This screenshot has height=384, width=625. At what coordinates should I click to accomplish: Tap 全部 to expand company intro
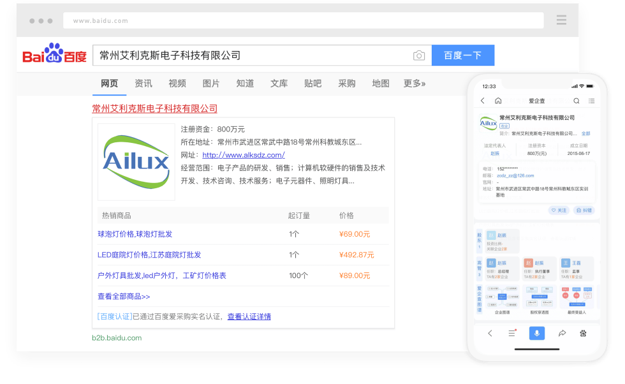[x=585, y=133]
